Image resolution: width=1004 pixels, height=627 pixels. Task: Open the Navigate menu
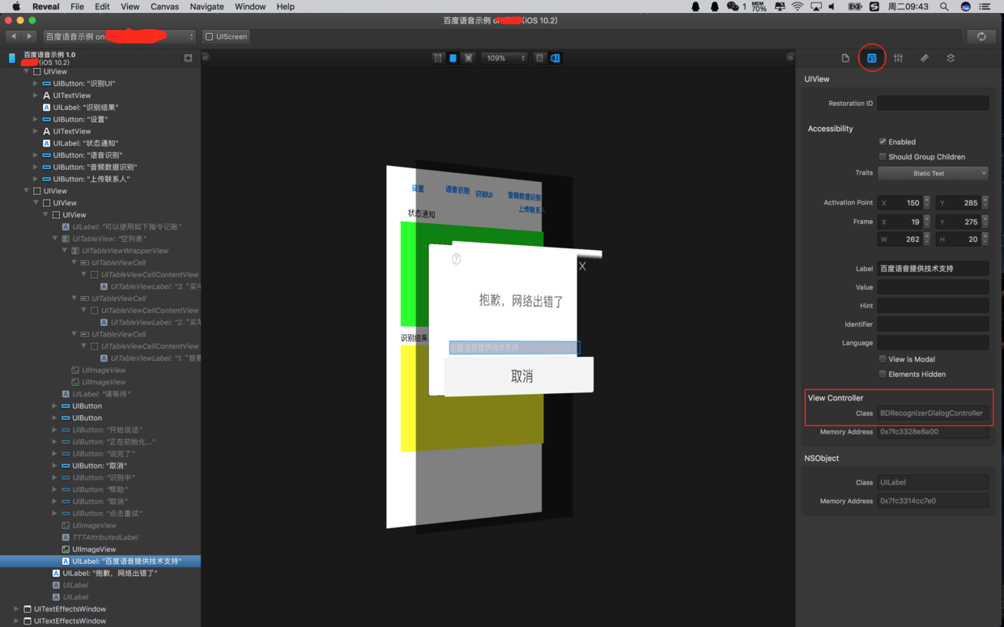pos(206,6)
